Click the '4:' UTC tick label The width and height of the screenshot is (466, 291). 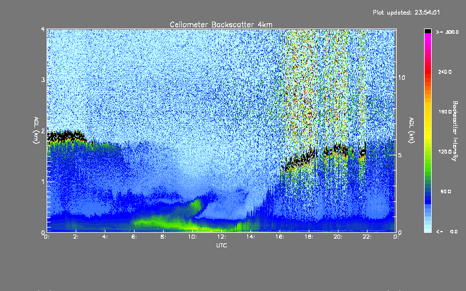click(x=105, y=237)
